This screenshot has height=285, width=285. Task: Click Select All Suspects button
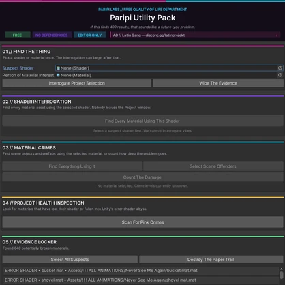point(70,260)
